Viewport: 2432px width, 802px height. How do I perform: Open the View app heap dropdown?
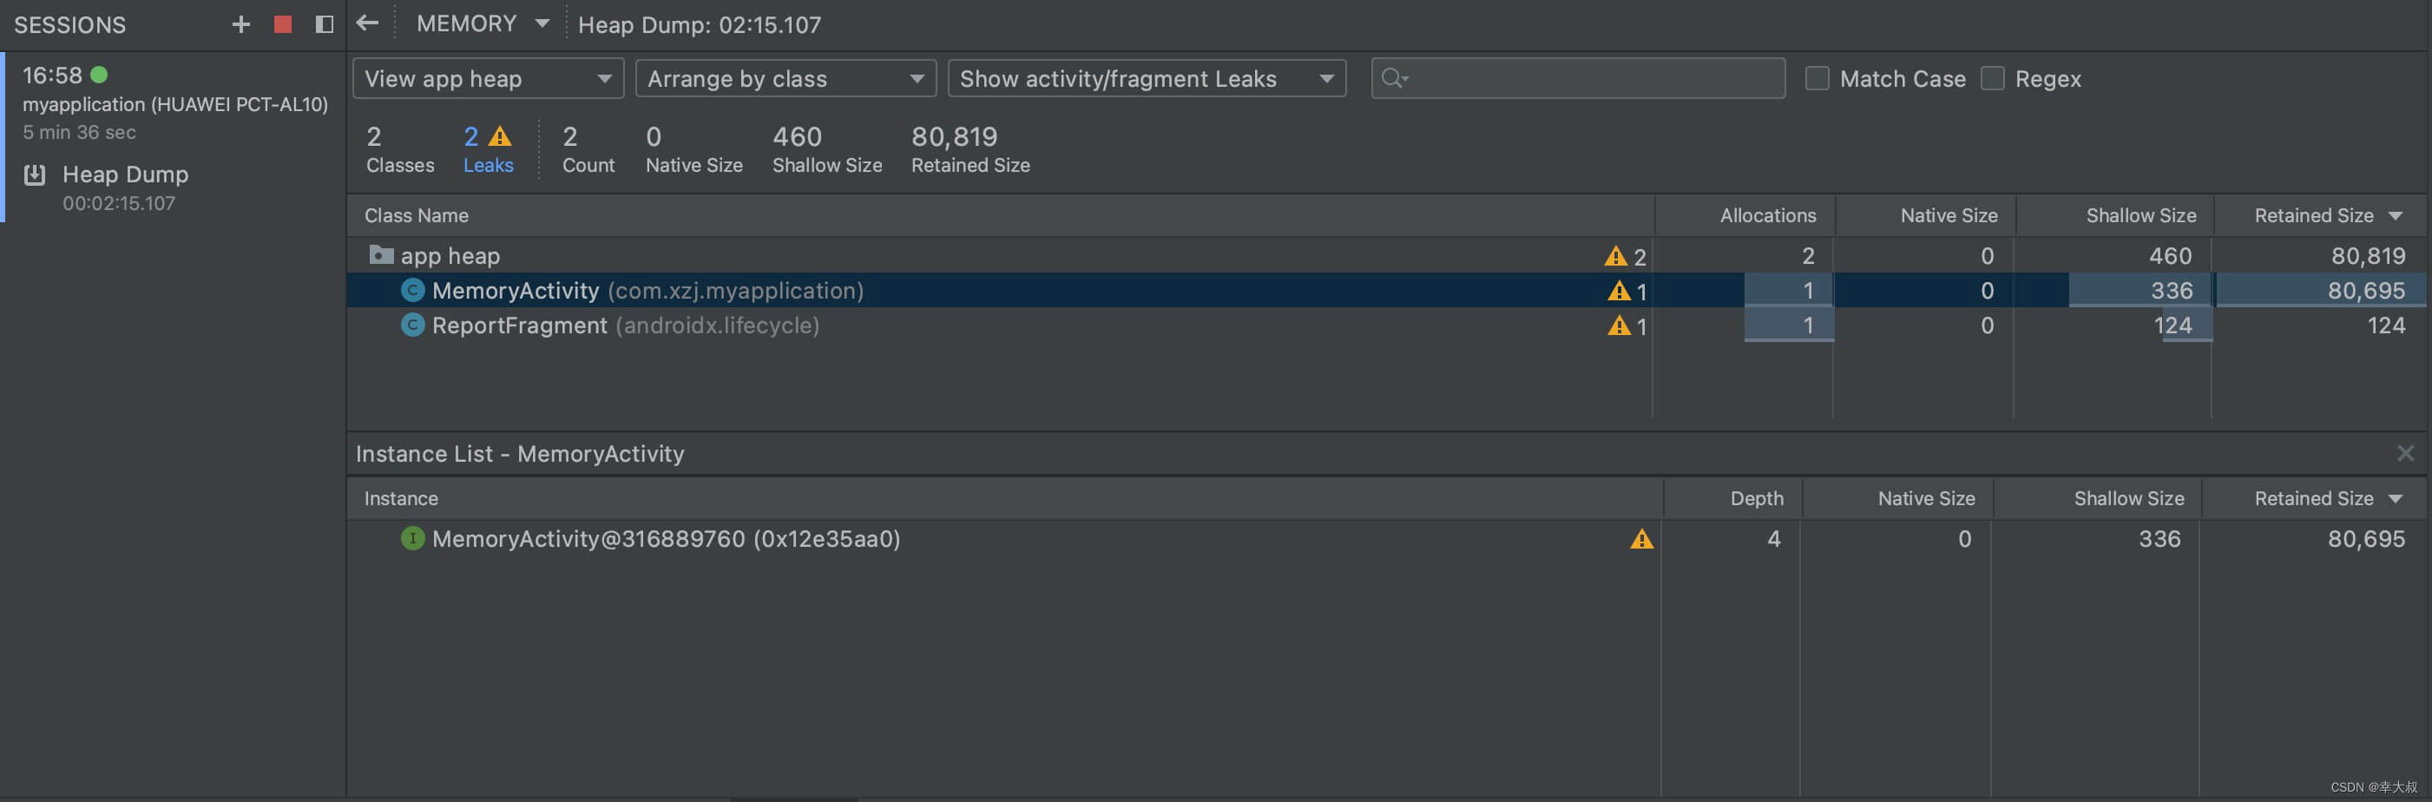pos(487,78)
